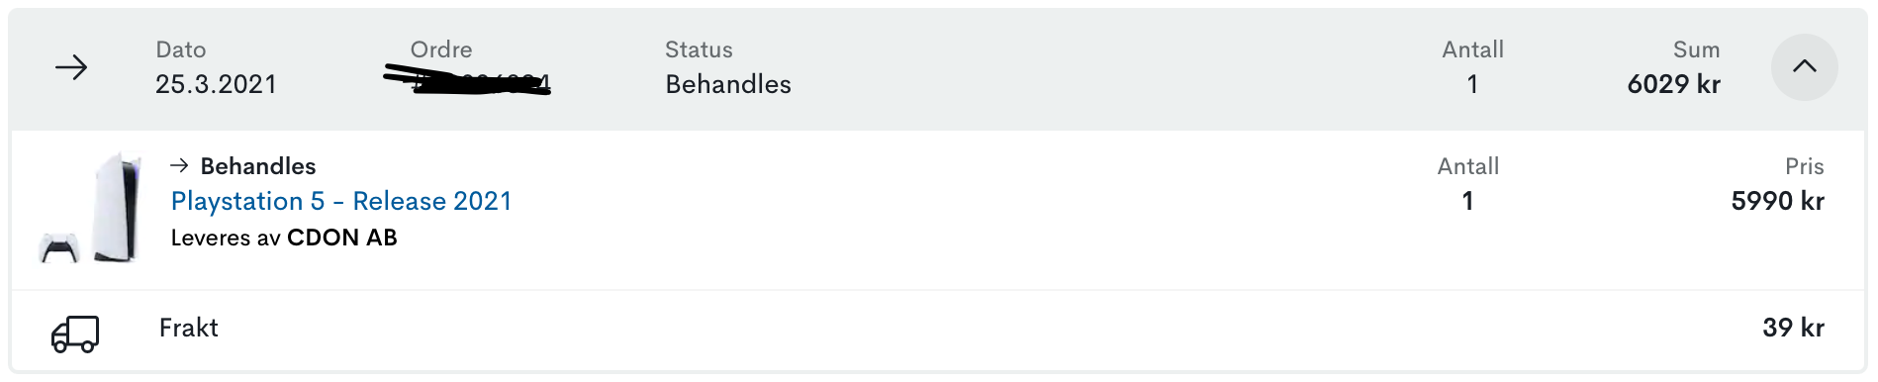The width and height of the screenshot is (1878, 382).
Task: Click the small arrow before Behandles item status
Action: click(179, 165)
